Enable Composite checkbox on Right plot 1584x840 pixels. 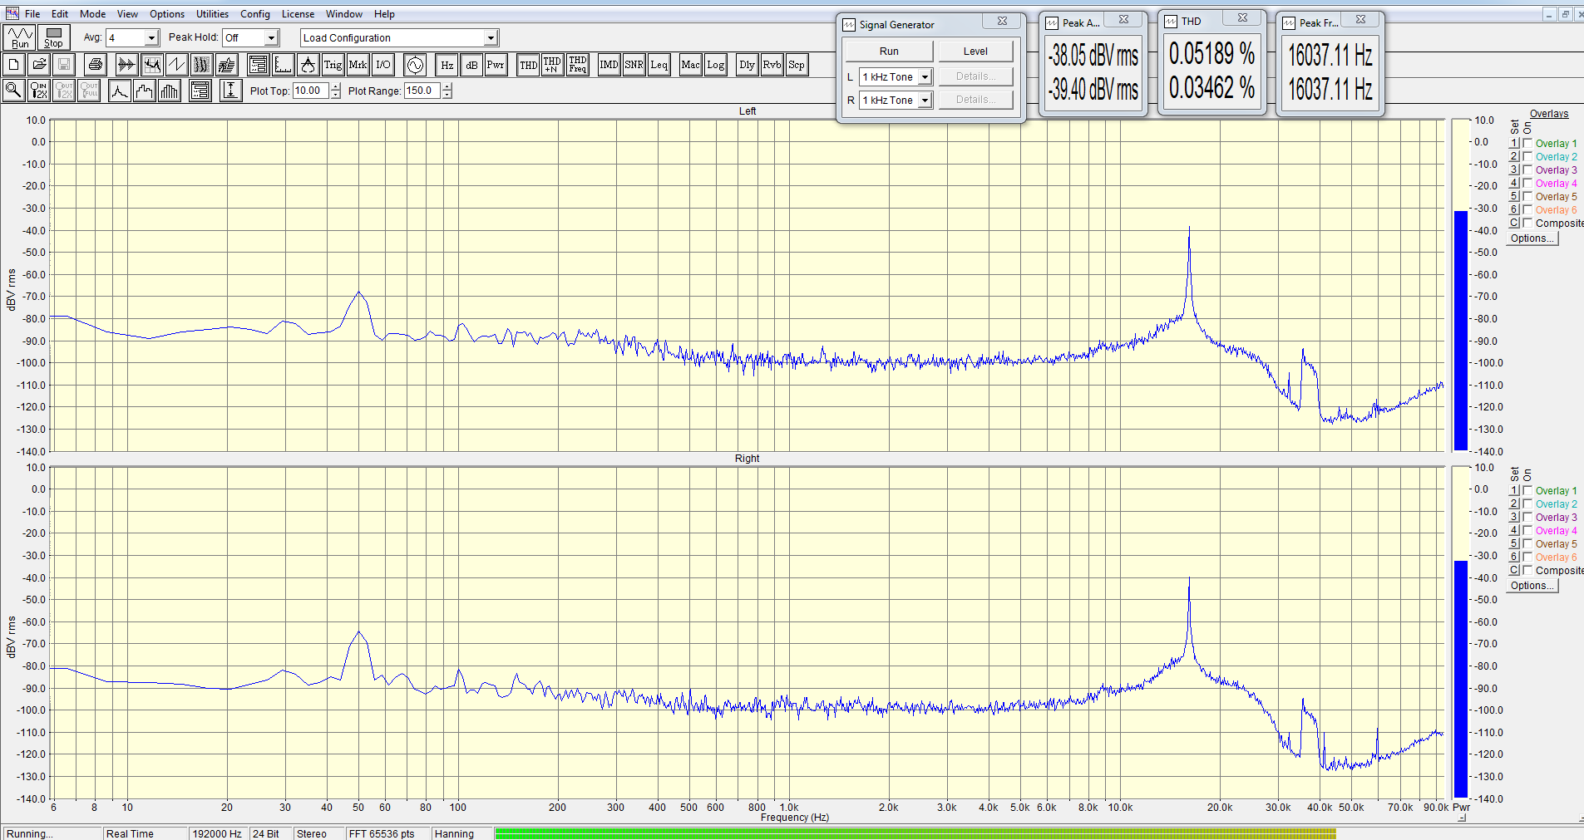tap(1527, 571)
